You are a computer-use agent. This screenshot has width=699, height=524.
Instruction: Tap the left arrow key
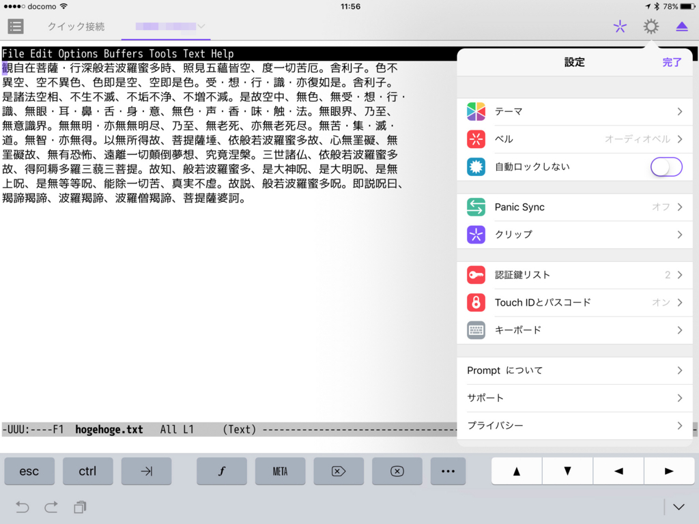(618, 471)
